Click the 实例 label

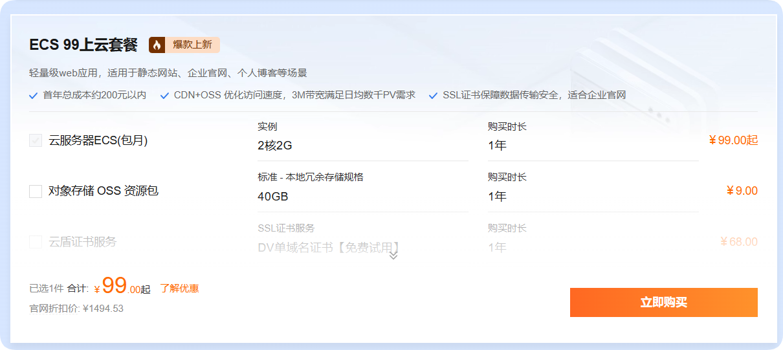267,127
